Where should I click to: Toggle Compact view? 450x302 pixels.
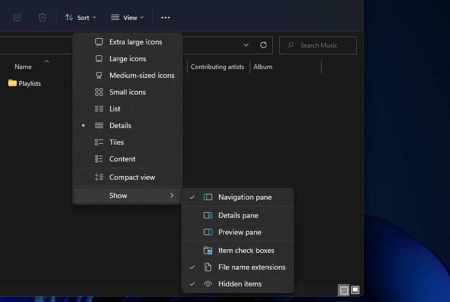131,177
